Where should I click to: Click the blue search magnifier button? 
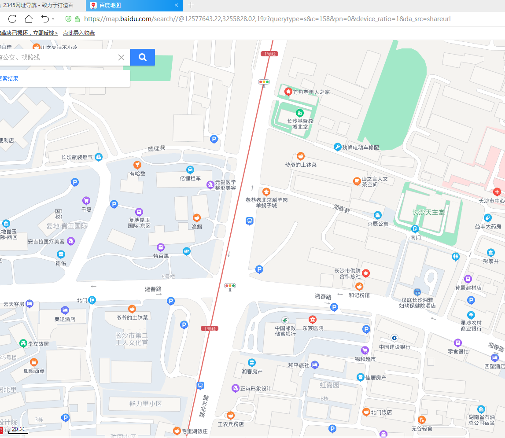142,57
